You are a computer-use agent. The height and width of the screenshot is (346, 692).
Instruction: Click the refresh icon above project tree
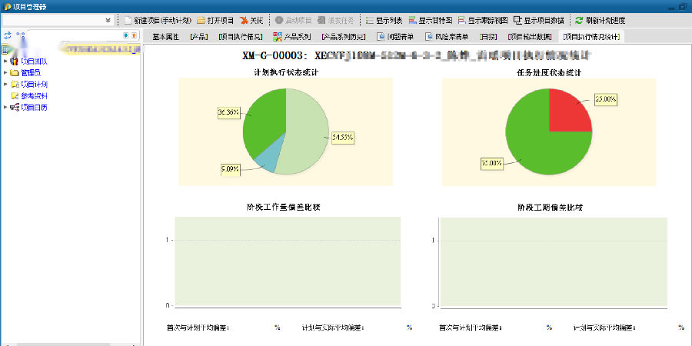(7, 35)
